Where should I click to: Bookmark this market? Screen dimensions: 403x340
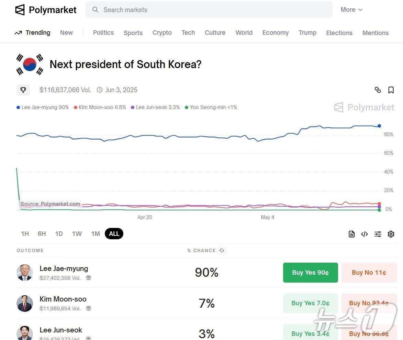coord(391,90)
